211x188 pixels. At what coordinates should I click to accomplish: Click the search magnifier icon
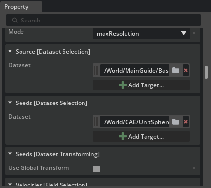coord(15,20)
